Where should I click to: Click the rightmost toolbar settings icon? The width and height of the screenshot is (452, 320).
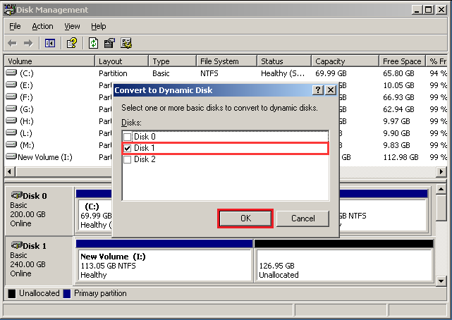[126, 44]
